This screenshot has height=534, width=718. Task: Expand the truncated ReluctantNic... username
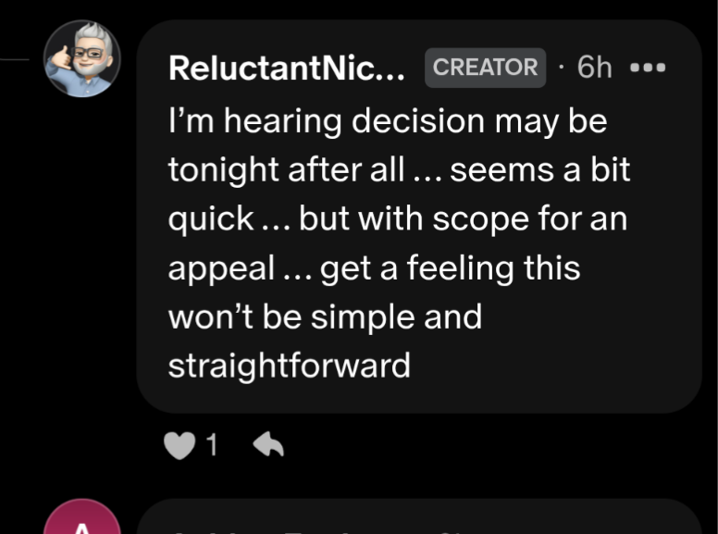point(287,68)
